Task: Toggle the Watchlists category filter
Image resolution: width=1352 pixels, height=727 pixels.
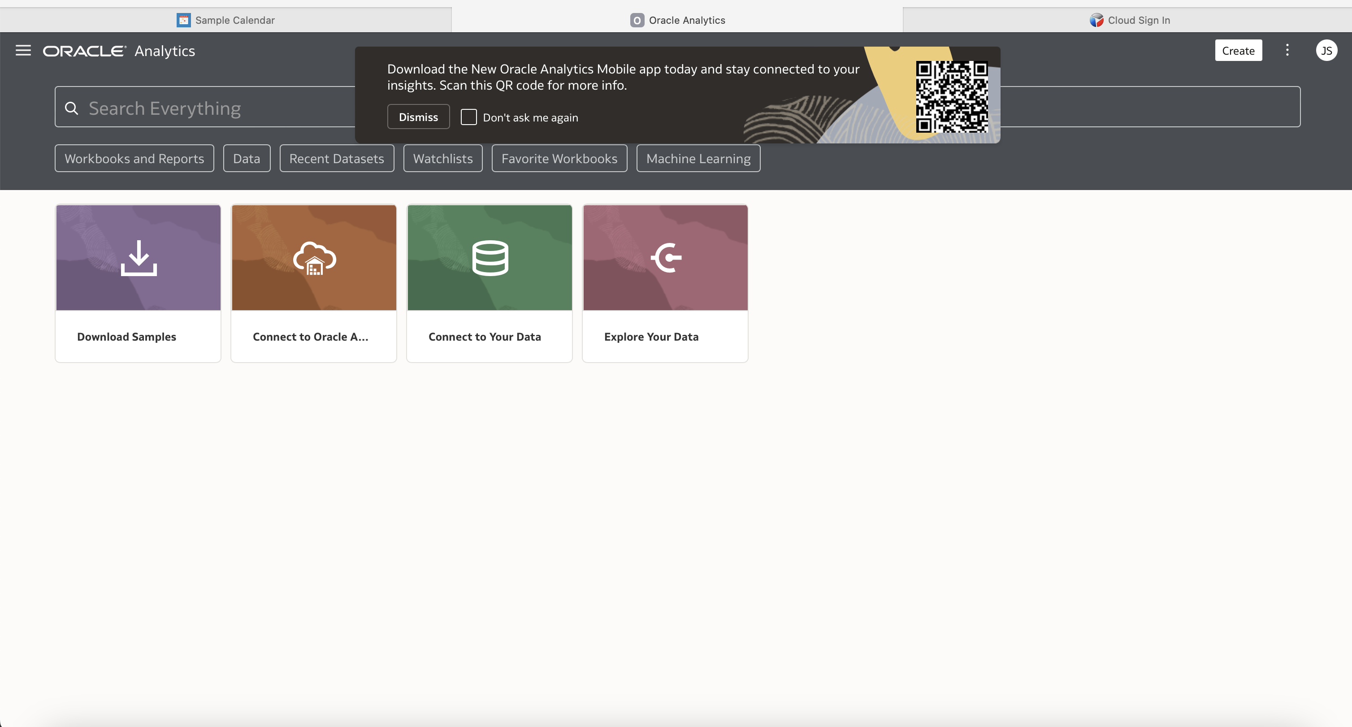Action: click(442, 158)
